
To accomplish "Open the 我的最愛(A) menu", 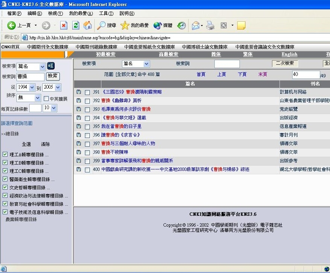I will tap(81, 13).
